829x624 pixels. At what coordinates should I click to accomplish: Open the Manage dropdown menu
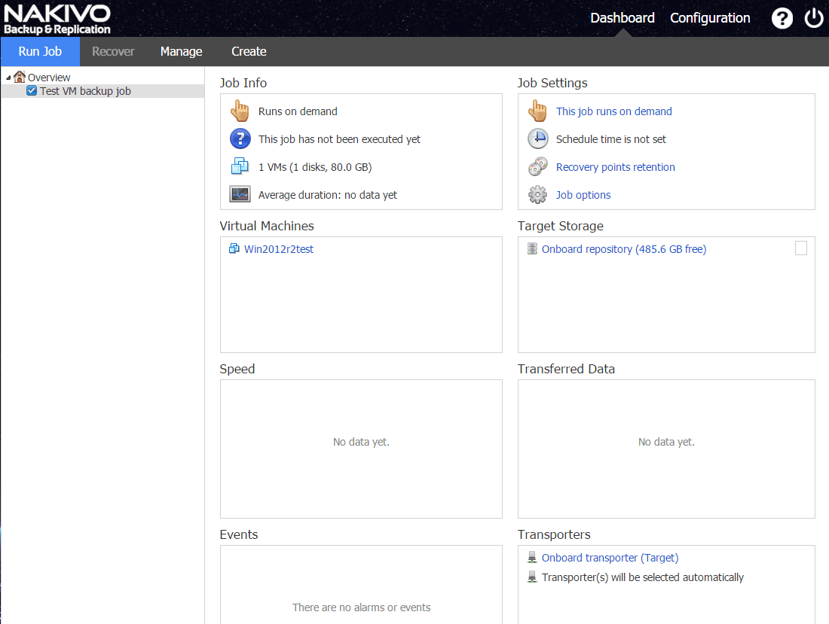pyautogui.click(x=181, y=52)
